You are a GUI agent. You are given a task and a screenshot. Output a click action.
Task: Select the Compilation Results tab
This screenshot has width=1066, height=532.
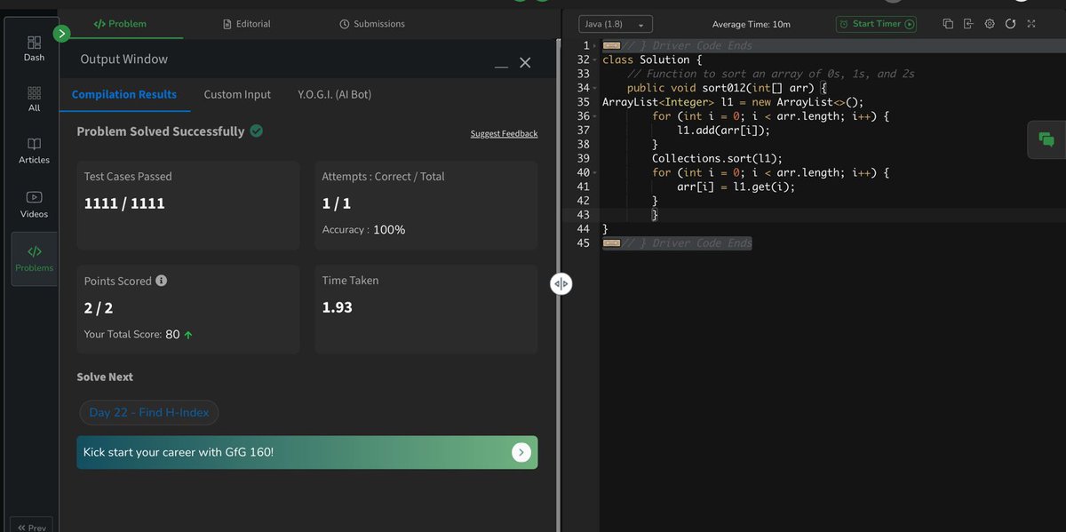124,94
